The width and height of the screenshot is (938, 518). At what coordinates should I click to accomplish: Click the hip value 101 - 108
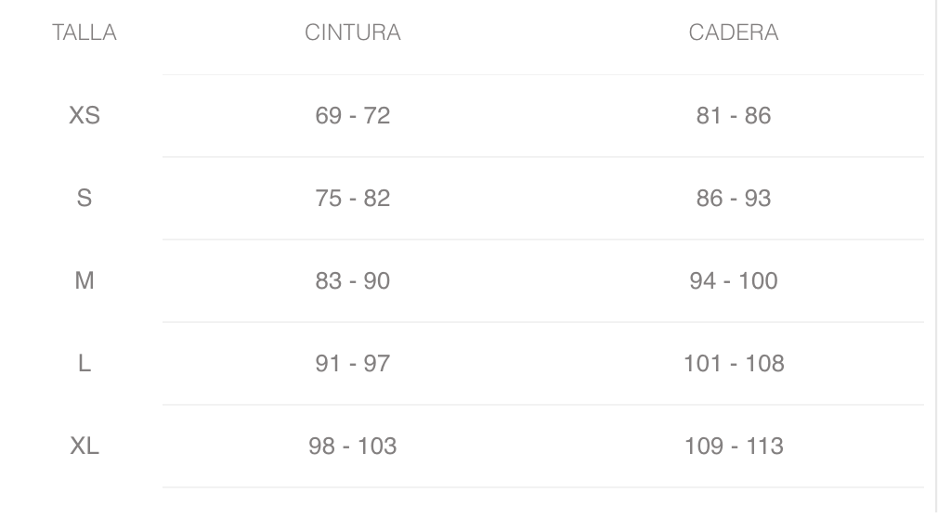pos(734,364)
